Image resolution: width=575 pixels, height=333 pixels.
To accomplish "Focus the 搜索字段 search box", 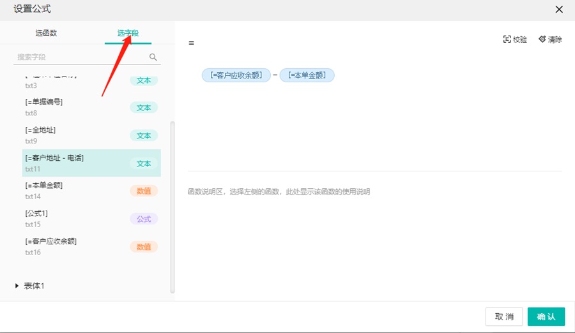I will click(87, 57).
